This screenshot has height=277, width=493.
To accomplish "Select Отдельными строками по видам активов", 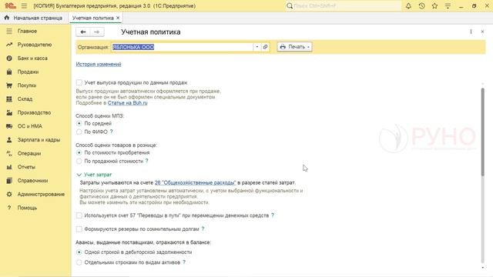I will (x=79, y=262).
